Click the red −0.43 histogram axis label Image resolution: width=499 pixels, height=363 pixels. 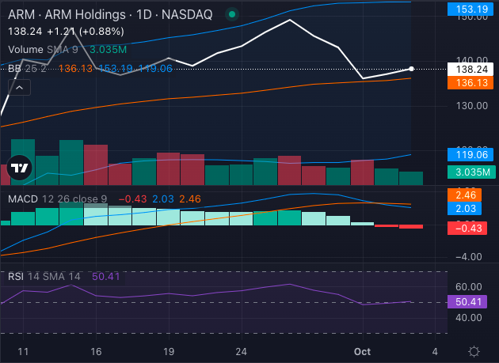point(467,229)
